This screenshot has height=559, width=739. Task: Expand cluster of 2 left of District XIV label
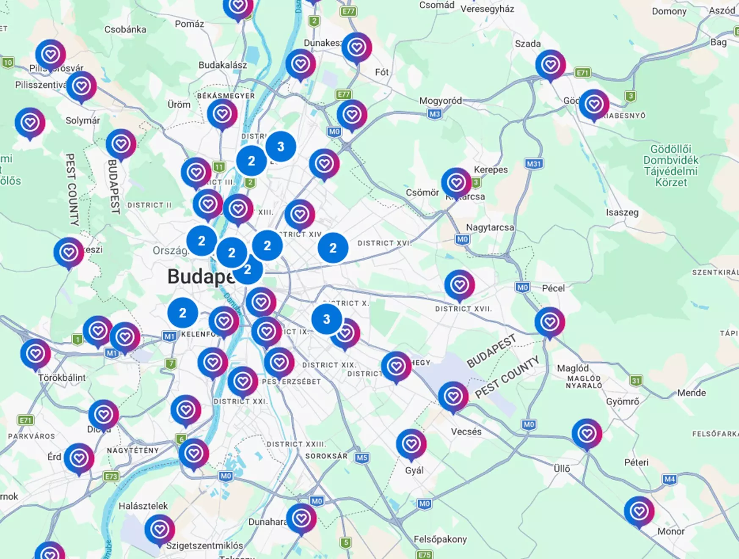coord(267,245)
